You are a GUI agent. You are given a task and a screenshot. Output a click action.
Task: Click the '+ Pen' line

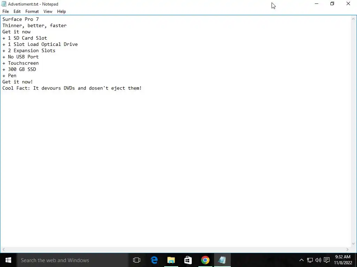tap(9, 75)
